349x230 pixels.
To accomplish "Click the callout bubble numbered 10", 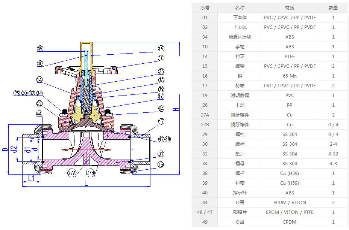I will pos(161,58).
